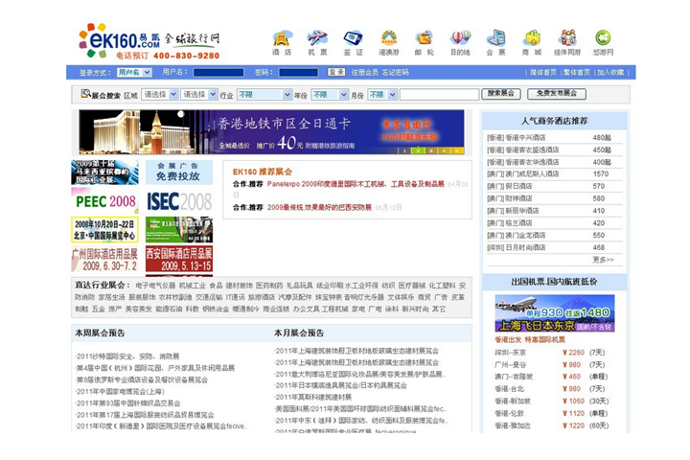Image resolution: width=690 pixels, height=460 pixels.
Task: Switch to 繁体首页 traditional homepage
Action: tap(577, 72)
